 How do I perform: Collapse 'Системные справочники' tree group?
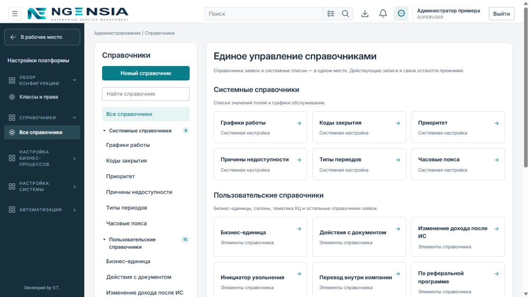point(105,131)
